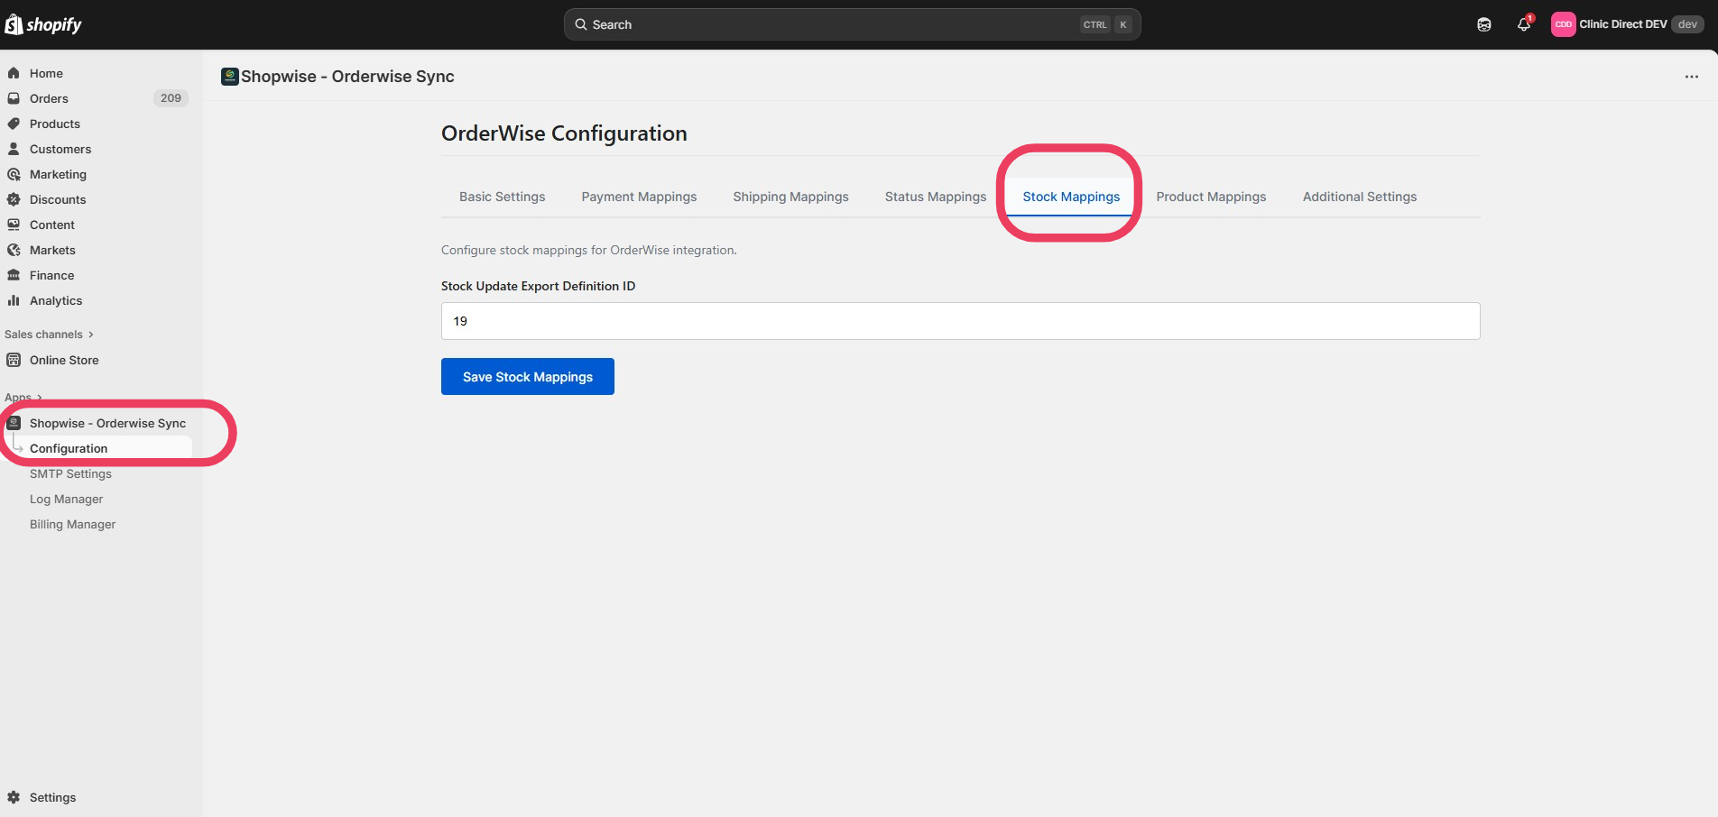Viewport: 1718px width, 817px height.
Task: Click the Shopwise - Orderwise Sync page title
Action: coord(347,77)
